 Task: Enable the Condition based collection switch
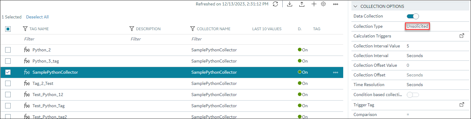[x=413, y=95]
